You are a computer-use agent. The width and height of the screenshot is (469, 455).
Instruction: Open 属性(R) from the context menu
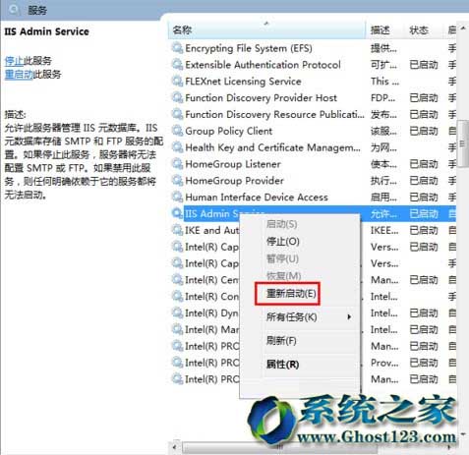pyautogui.click(x=282, y=365)
